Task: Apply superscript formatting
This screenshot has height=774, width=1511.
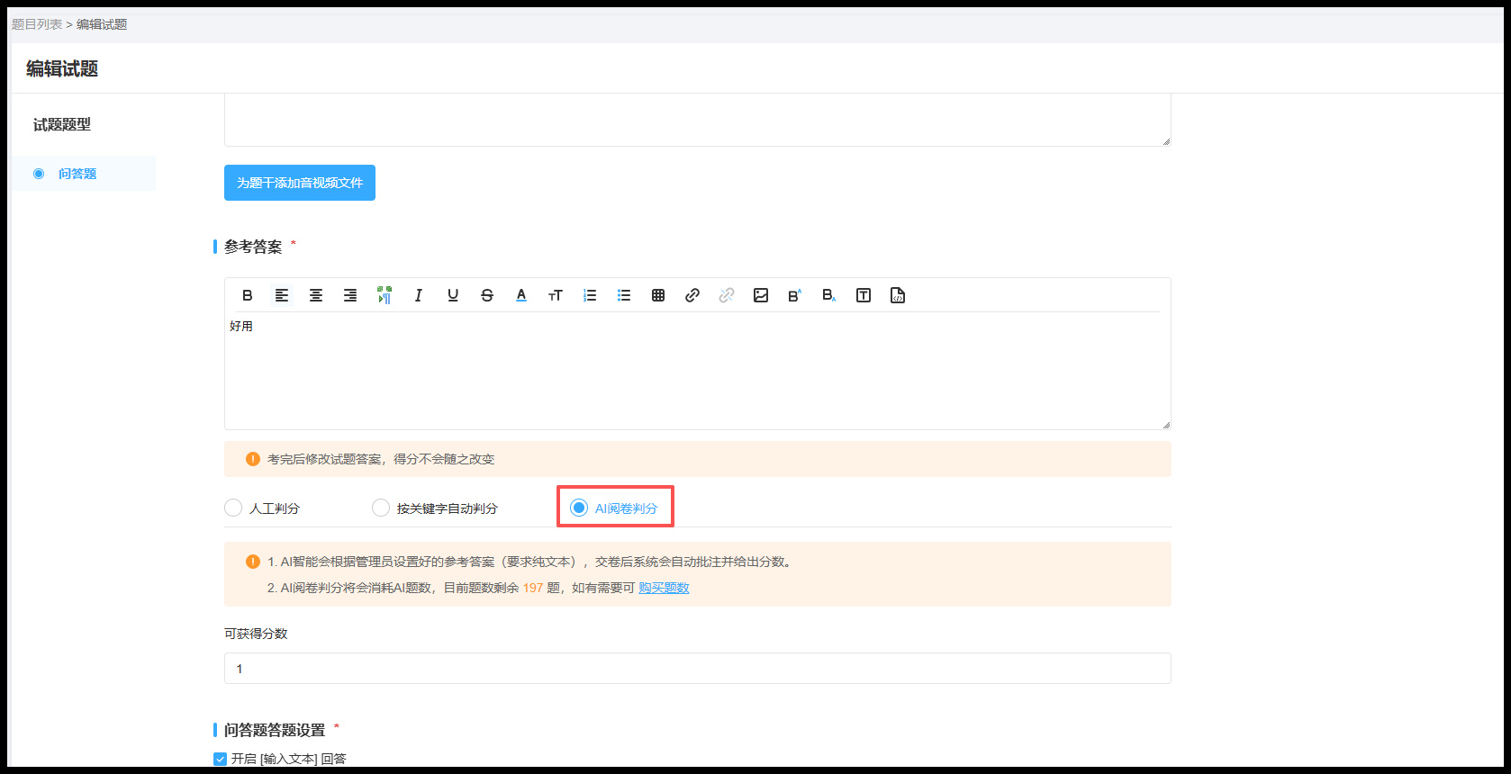Action: tap(795, 295)
